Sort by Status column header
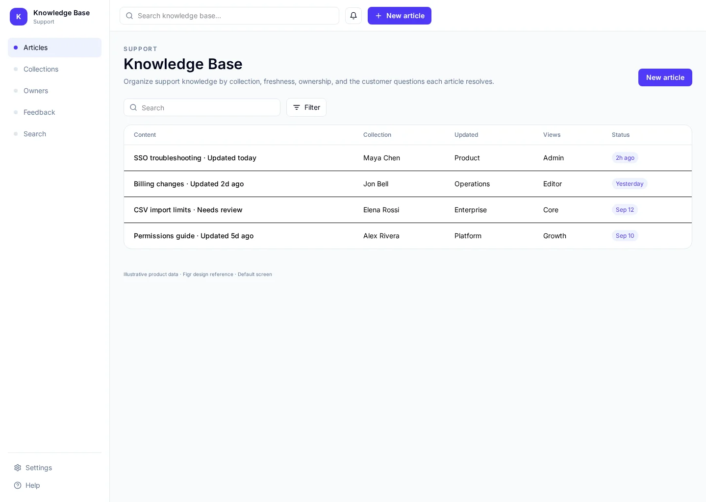This screenshot has width=706, height=502. pyautogui.click(x=621, y=135)
